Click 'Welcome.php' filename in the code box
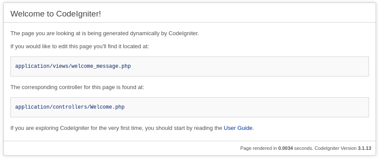 (107, 107)
